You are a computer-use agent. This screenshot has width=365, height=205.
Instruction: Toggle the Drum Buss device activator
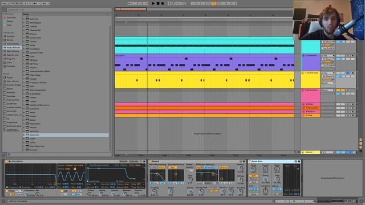[250, 161]
